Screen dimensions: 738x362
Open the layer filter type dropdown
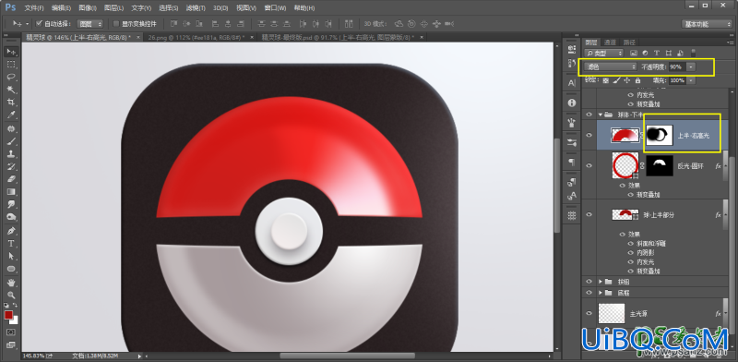[604, 54]
